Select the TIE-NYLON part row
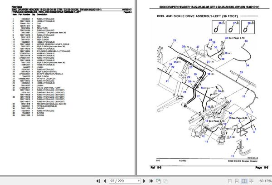Viewport: 272px width, 185px height. 30,28
